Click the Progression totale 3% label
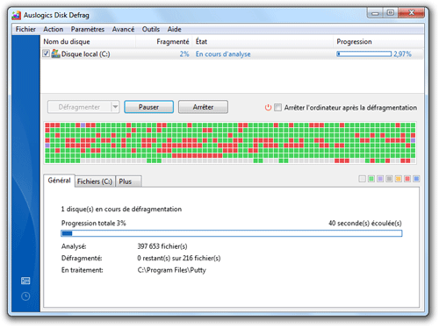The width and height of the screenshot is (439, 327). coord(94,224)
